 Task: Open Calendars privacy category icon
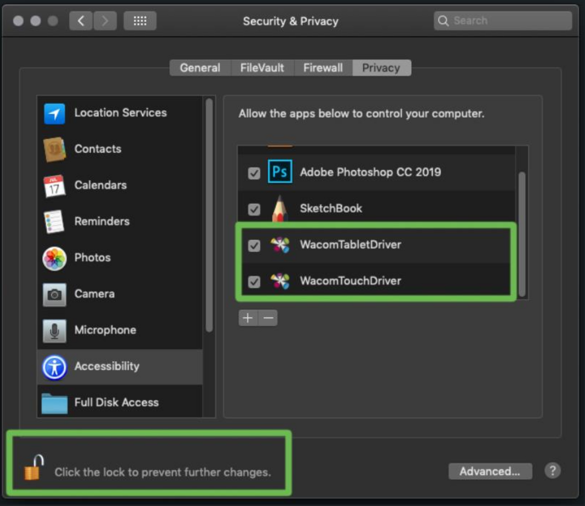[54, 186]
